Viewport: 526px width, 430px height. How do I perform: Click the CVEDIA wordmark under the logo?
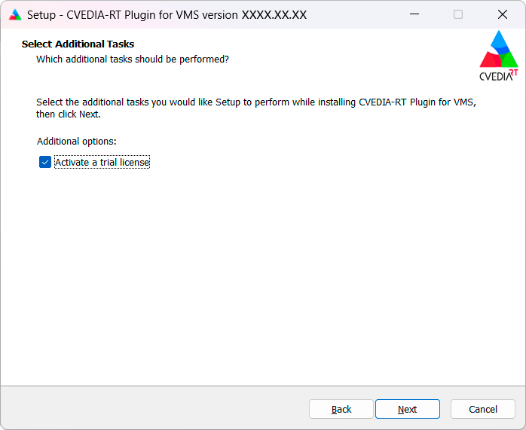click(496, 76)
